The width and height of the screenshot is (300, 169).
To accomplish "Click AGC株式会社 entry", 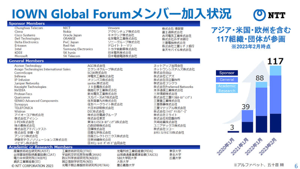I will tap(96, 66).
